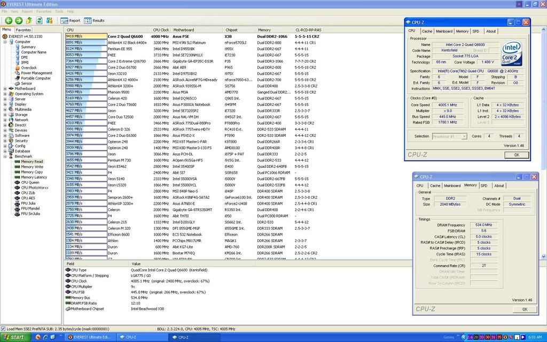Open the Sensor page icon
Viewport: 547px width, 342px height.
point(18,83)
